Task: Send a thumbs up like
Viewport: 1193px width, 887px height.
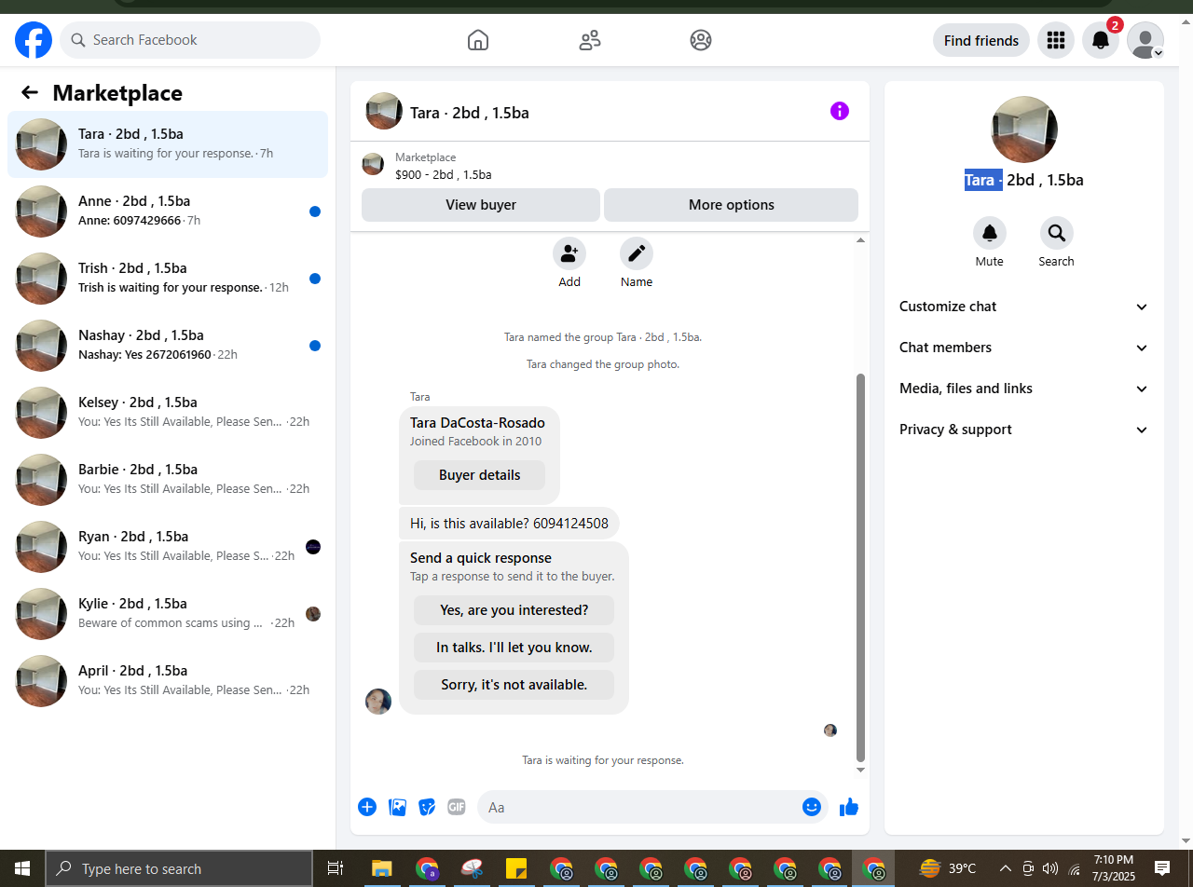Action: click(849, 807)
